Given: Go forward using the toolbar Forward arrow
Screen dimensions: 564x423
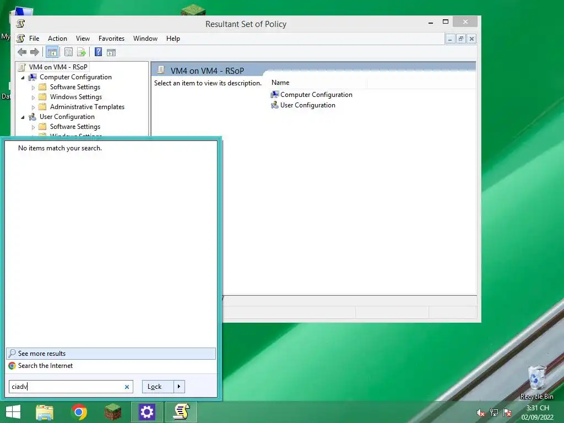Looking at the screenshot, I should point(35,52).
